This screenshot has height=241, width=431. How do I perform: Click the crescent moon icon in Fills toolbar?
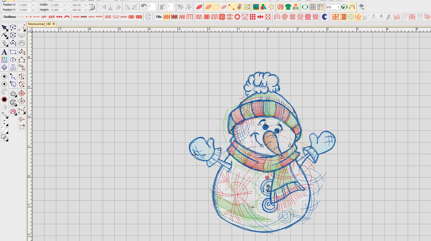(x=325, y=17)
